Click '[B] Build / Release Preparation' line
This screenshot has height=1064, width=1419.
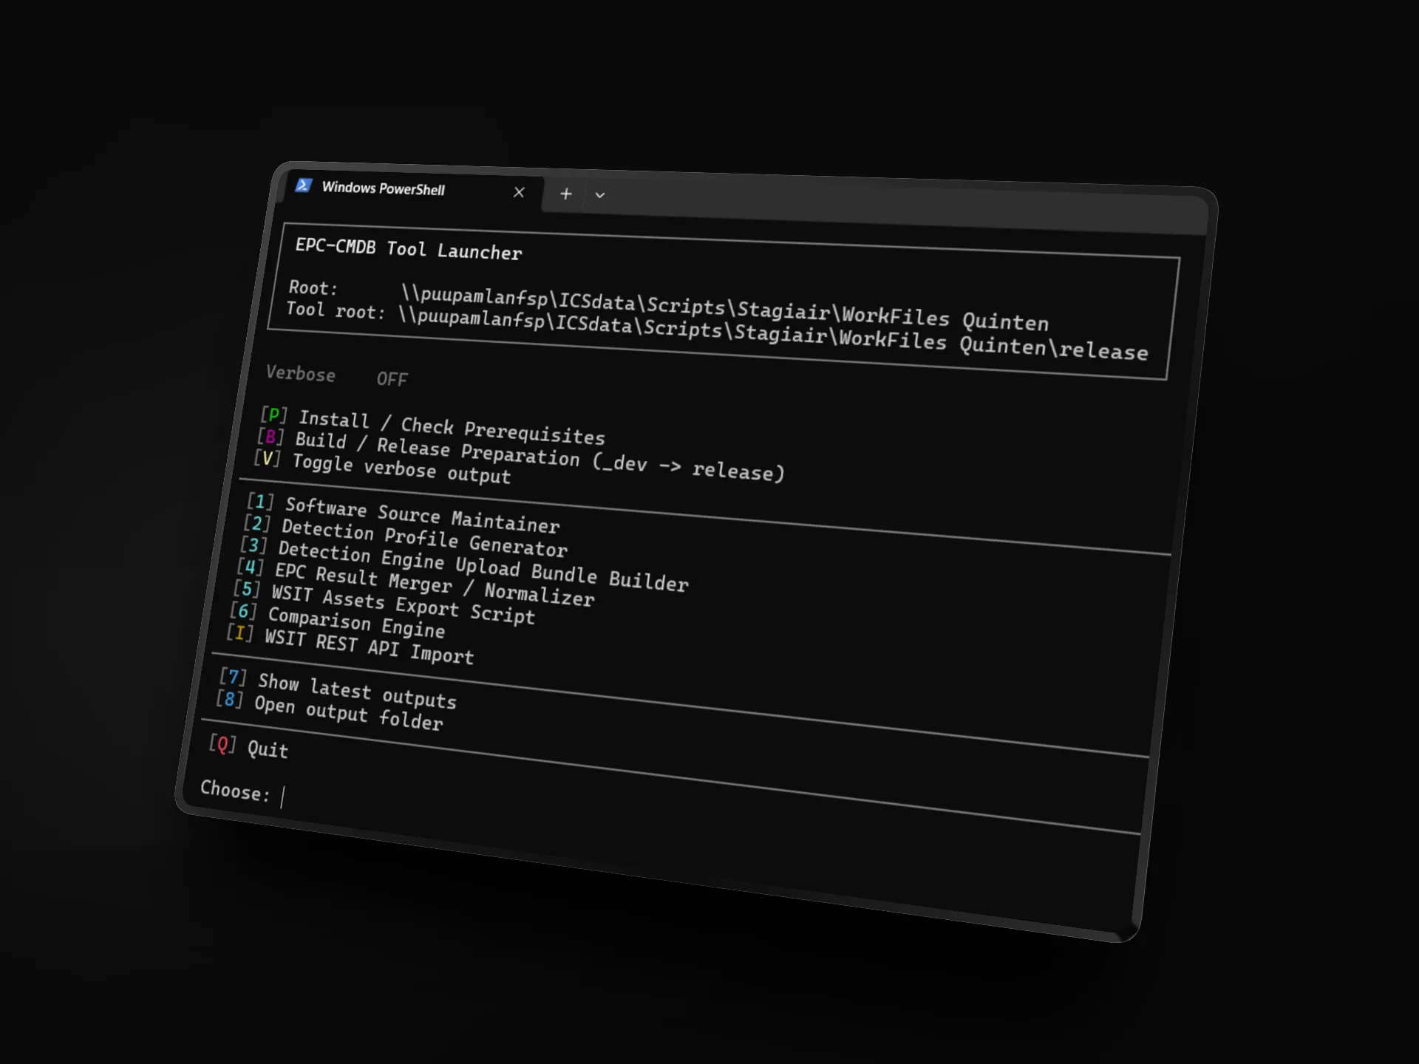[521, 454]
